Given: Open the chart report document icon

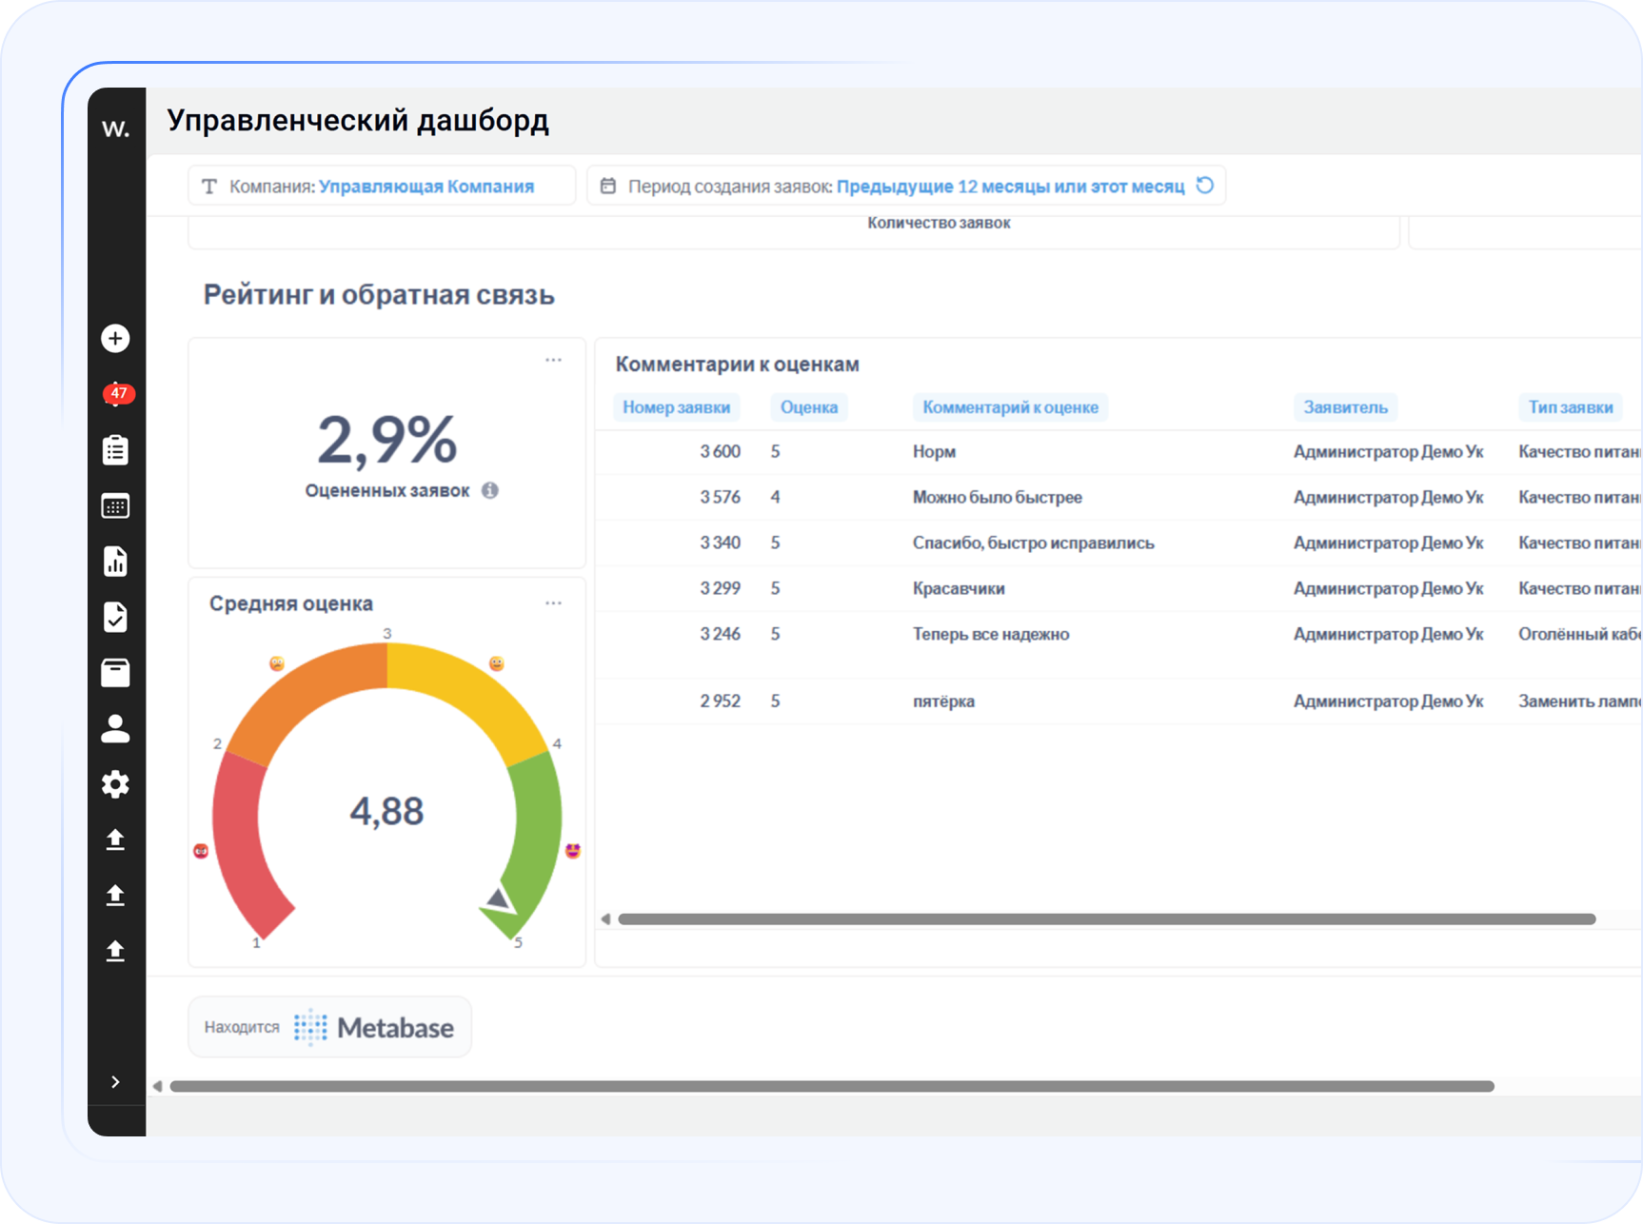Looking at the screenshot, I should (x=115, y=562).
